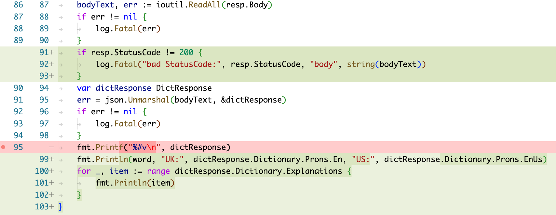This screenshot has width=556, height=215.
Task: Click the DictResponse type name
Action: pos(184,88)
